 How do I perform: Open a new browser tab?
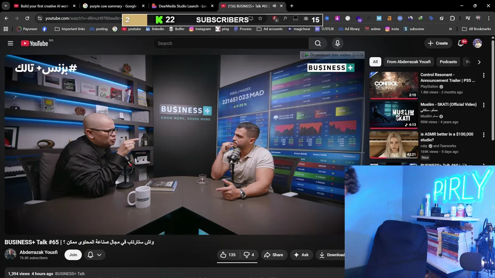[292, 6]
